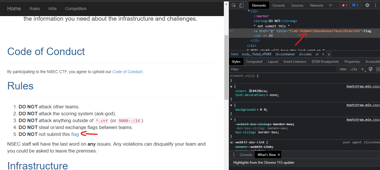Open the drawer three-dot menu beside Console
Viewport: 380px width, 170px height.
[x=234, y=155]
